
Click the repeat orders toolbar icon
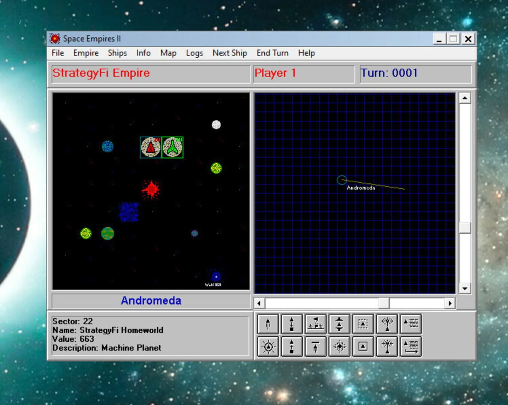point(411,347)
